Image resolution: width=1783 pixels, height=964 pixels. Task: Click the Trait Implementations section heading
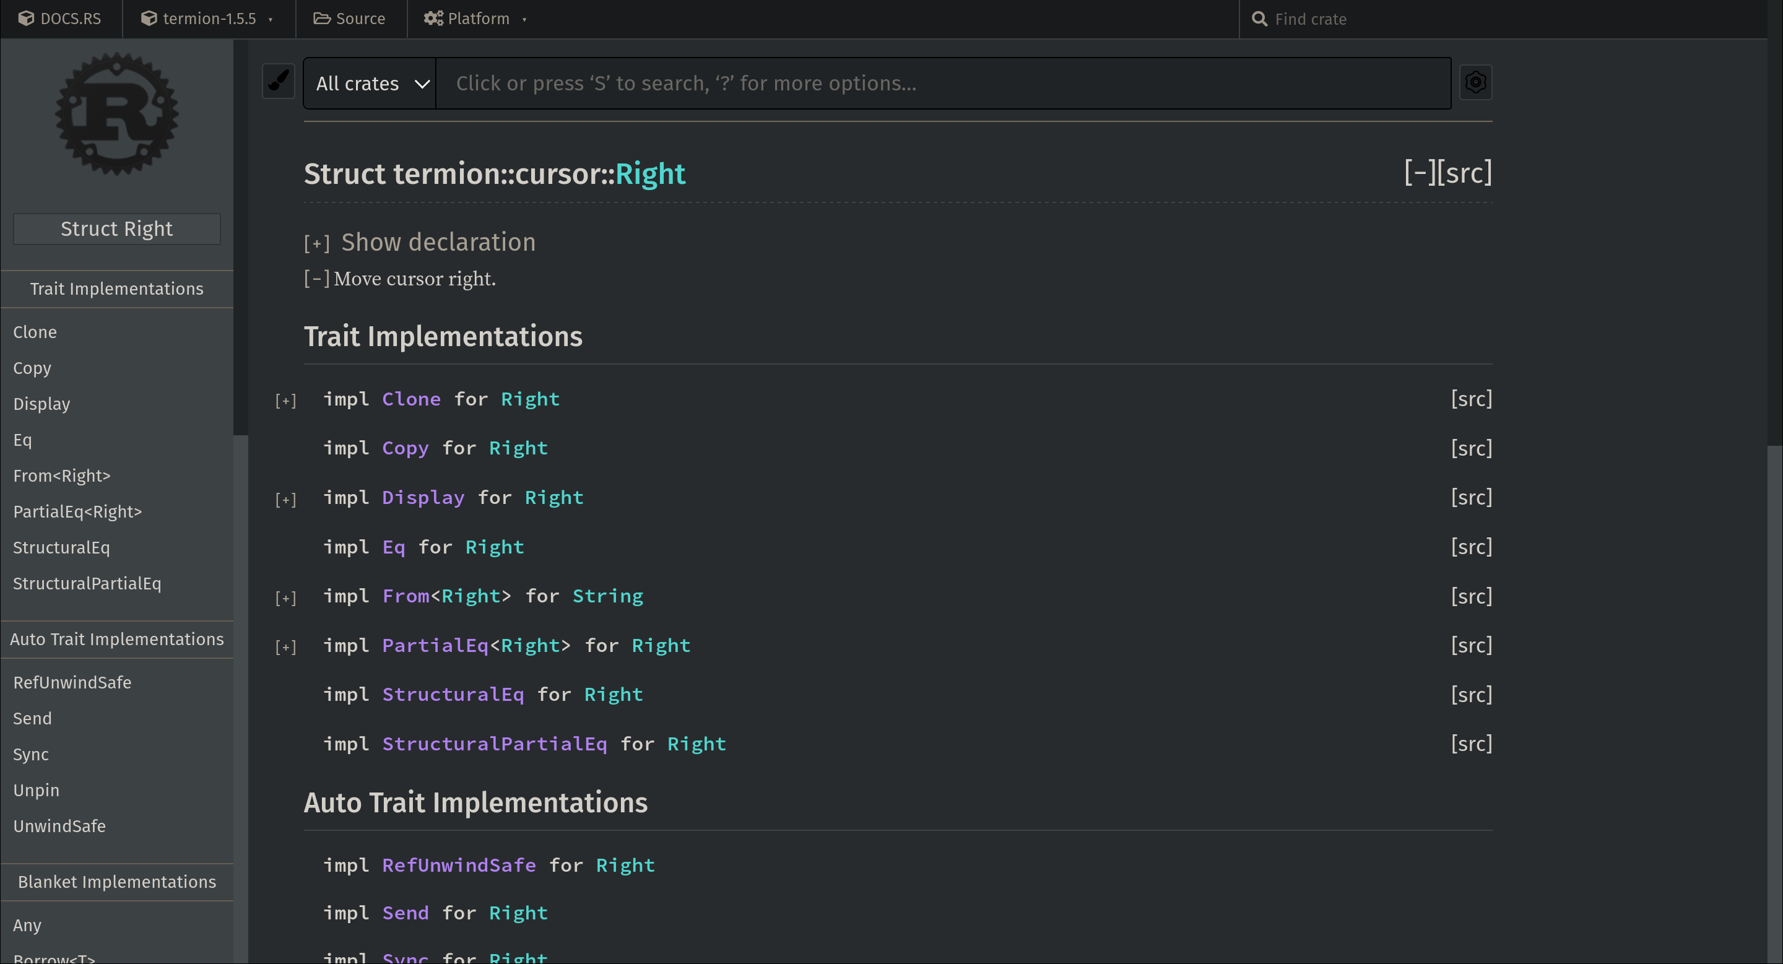point(443,336)
